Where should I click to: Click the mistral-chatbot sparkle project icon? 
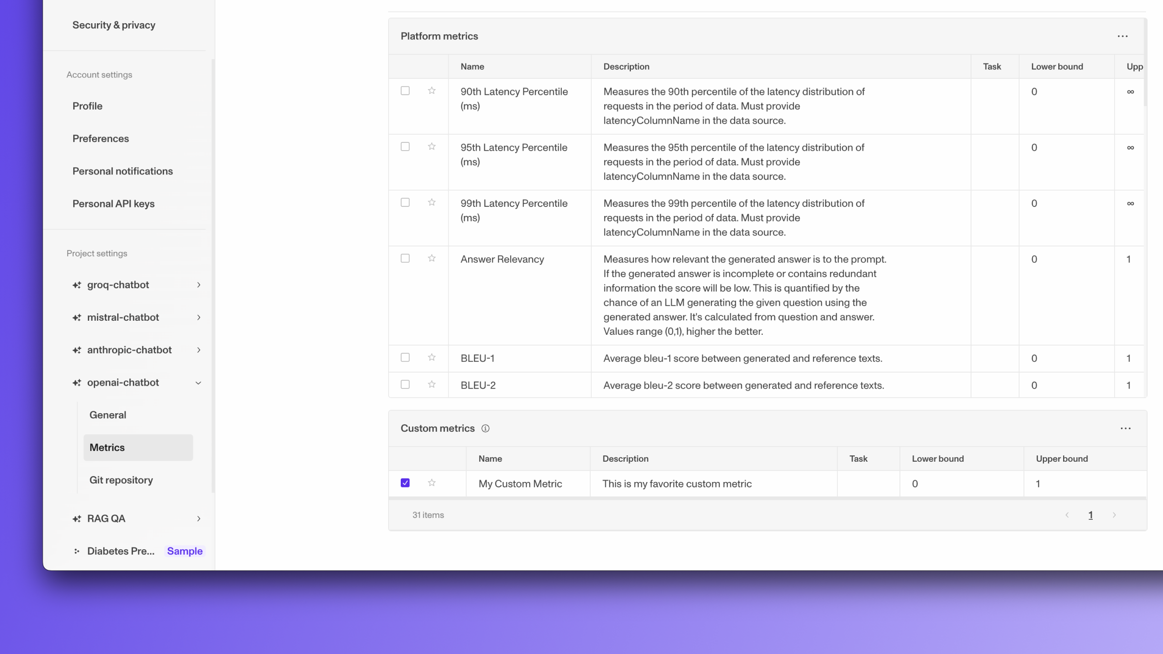click(x=77, y=318)
